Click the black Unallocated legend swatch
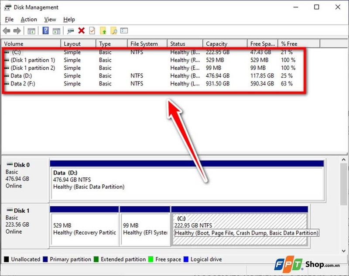Screen dimensions: 349x276 pos(7,259)
